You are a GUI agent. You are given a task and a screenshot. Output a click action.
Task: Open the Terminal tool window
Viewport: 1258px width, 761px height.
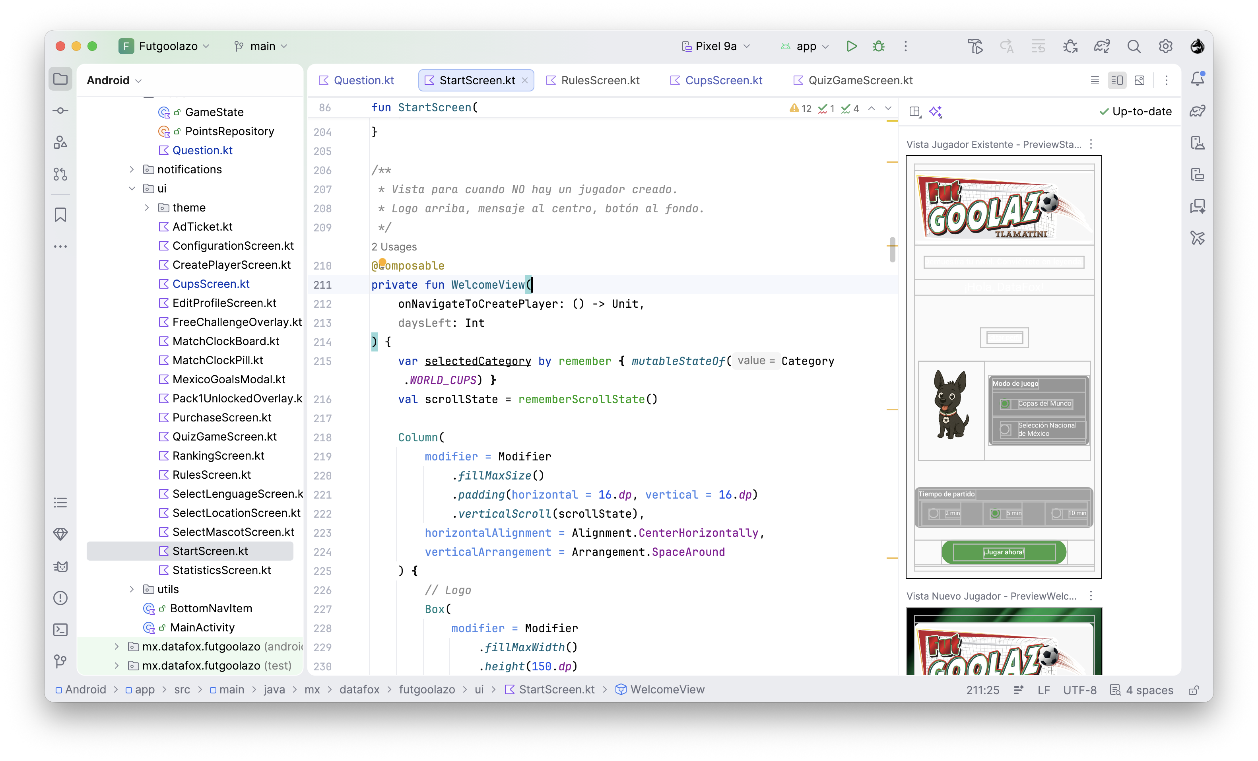(x=60, y=630)
